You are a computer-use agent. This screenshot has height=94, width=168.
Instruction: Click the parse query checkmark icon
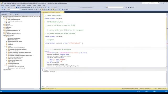(x=36, y=10)
